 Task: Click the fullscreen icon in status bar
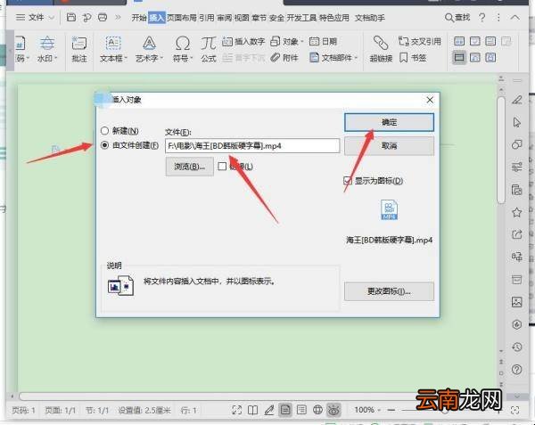tap(237, 410)
